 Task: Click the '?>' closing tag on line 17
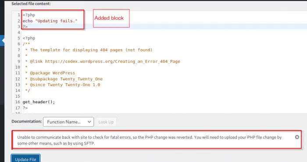coord(25,108)
